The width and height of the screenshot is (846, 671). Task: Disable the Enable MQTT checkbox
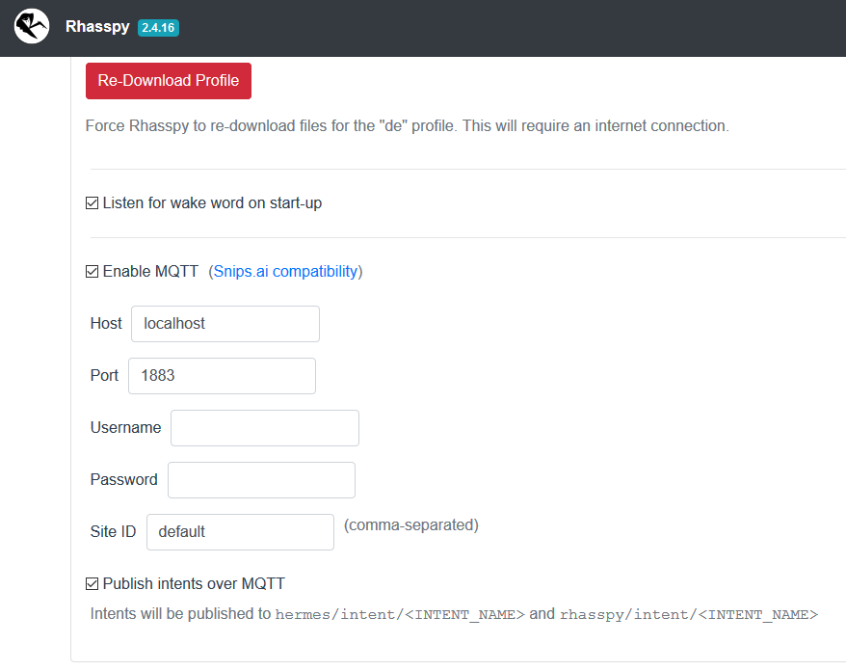pos(93,272)
